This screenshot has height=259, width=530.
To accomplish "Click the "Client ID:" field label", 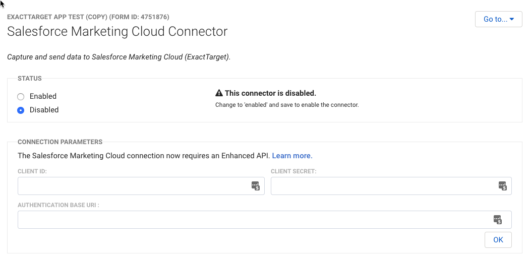I will (32, 171).
